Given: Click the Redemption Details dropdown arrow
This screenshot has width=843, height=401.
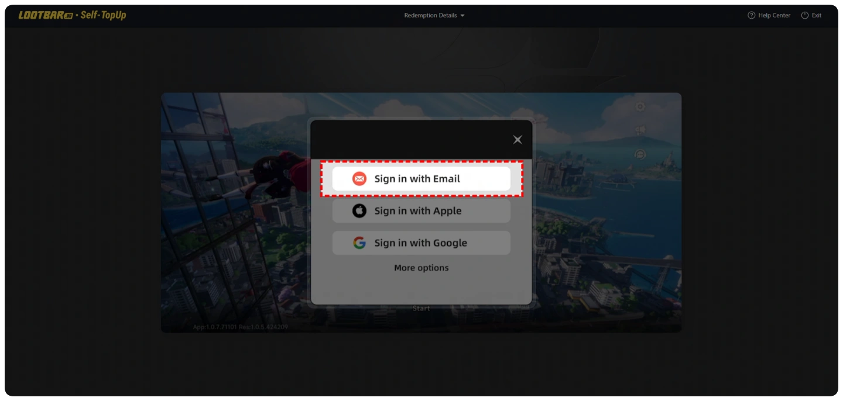Looking at the screenshot, I should point(462,16).
